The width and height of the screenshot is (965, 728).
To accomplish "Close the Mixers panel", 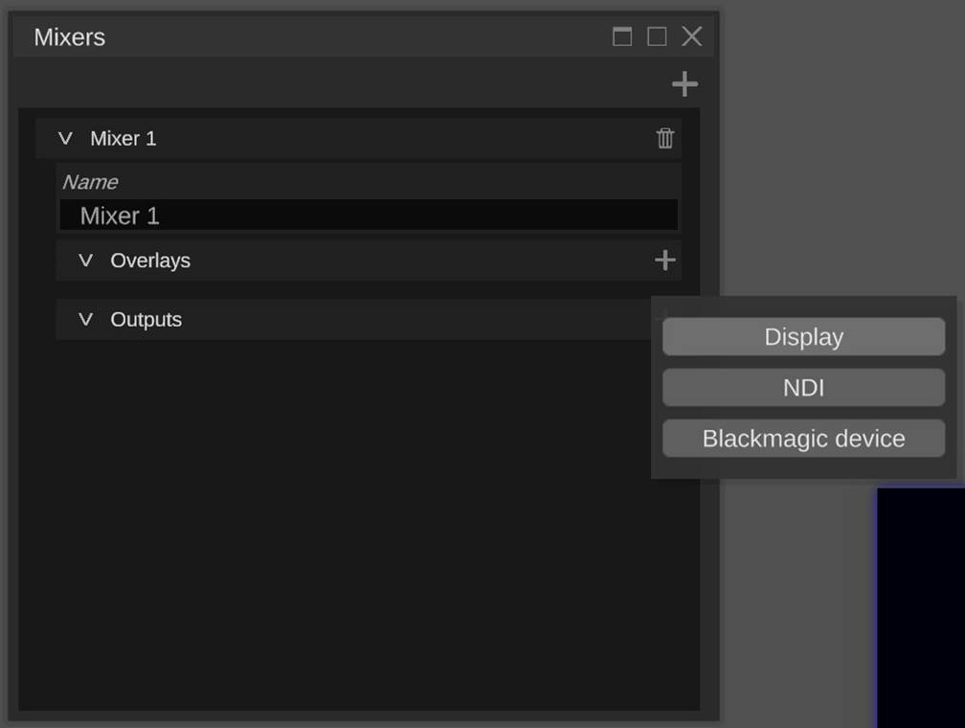I will [691, 36].
